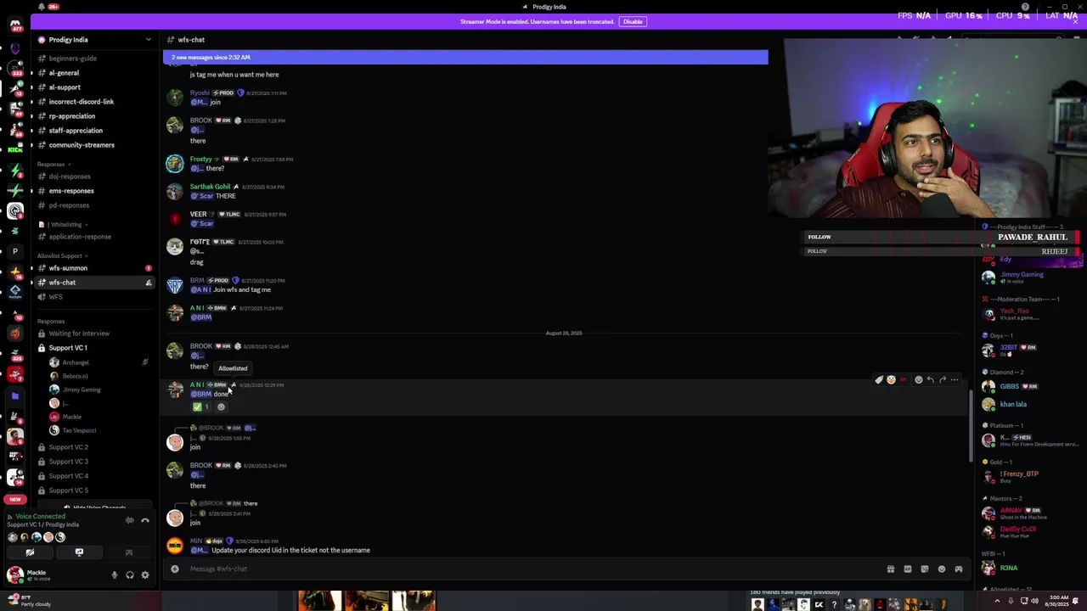Collapse second Responses category above Waiting
1087x611 pixels.
click(x=53, y=322)
